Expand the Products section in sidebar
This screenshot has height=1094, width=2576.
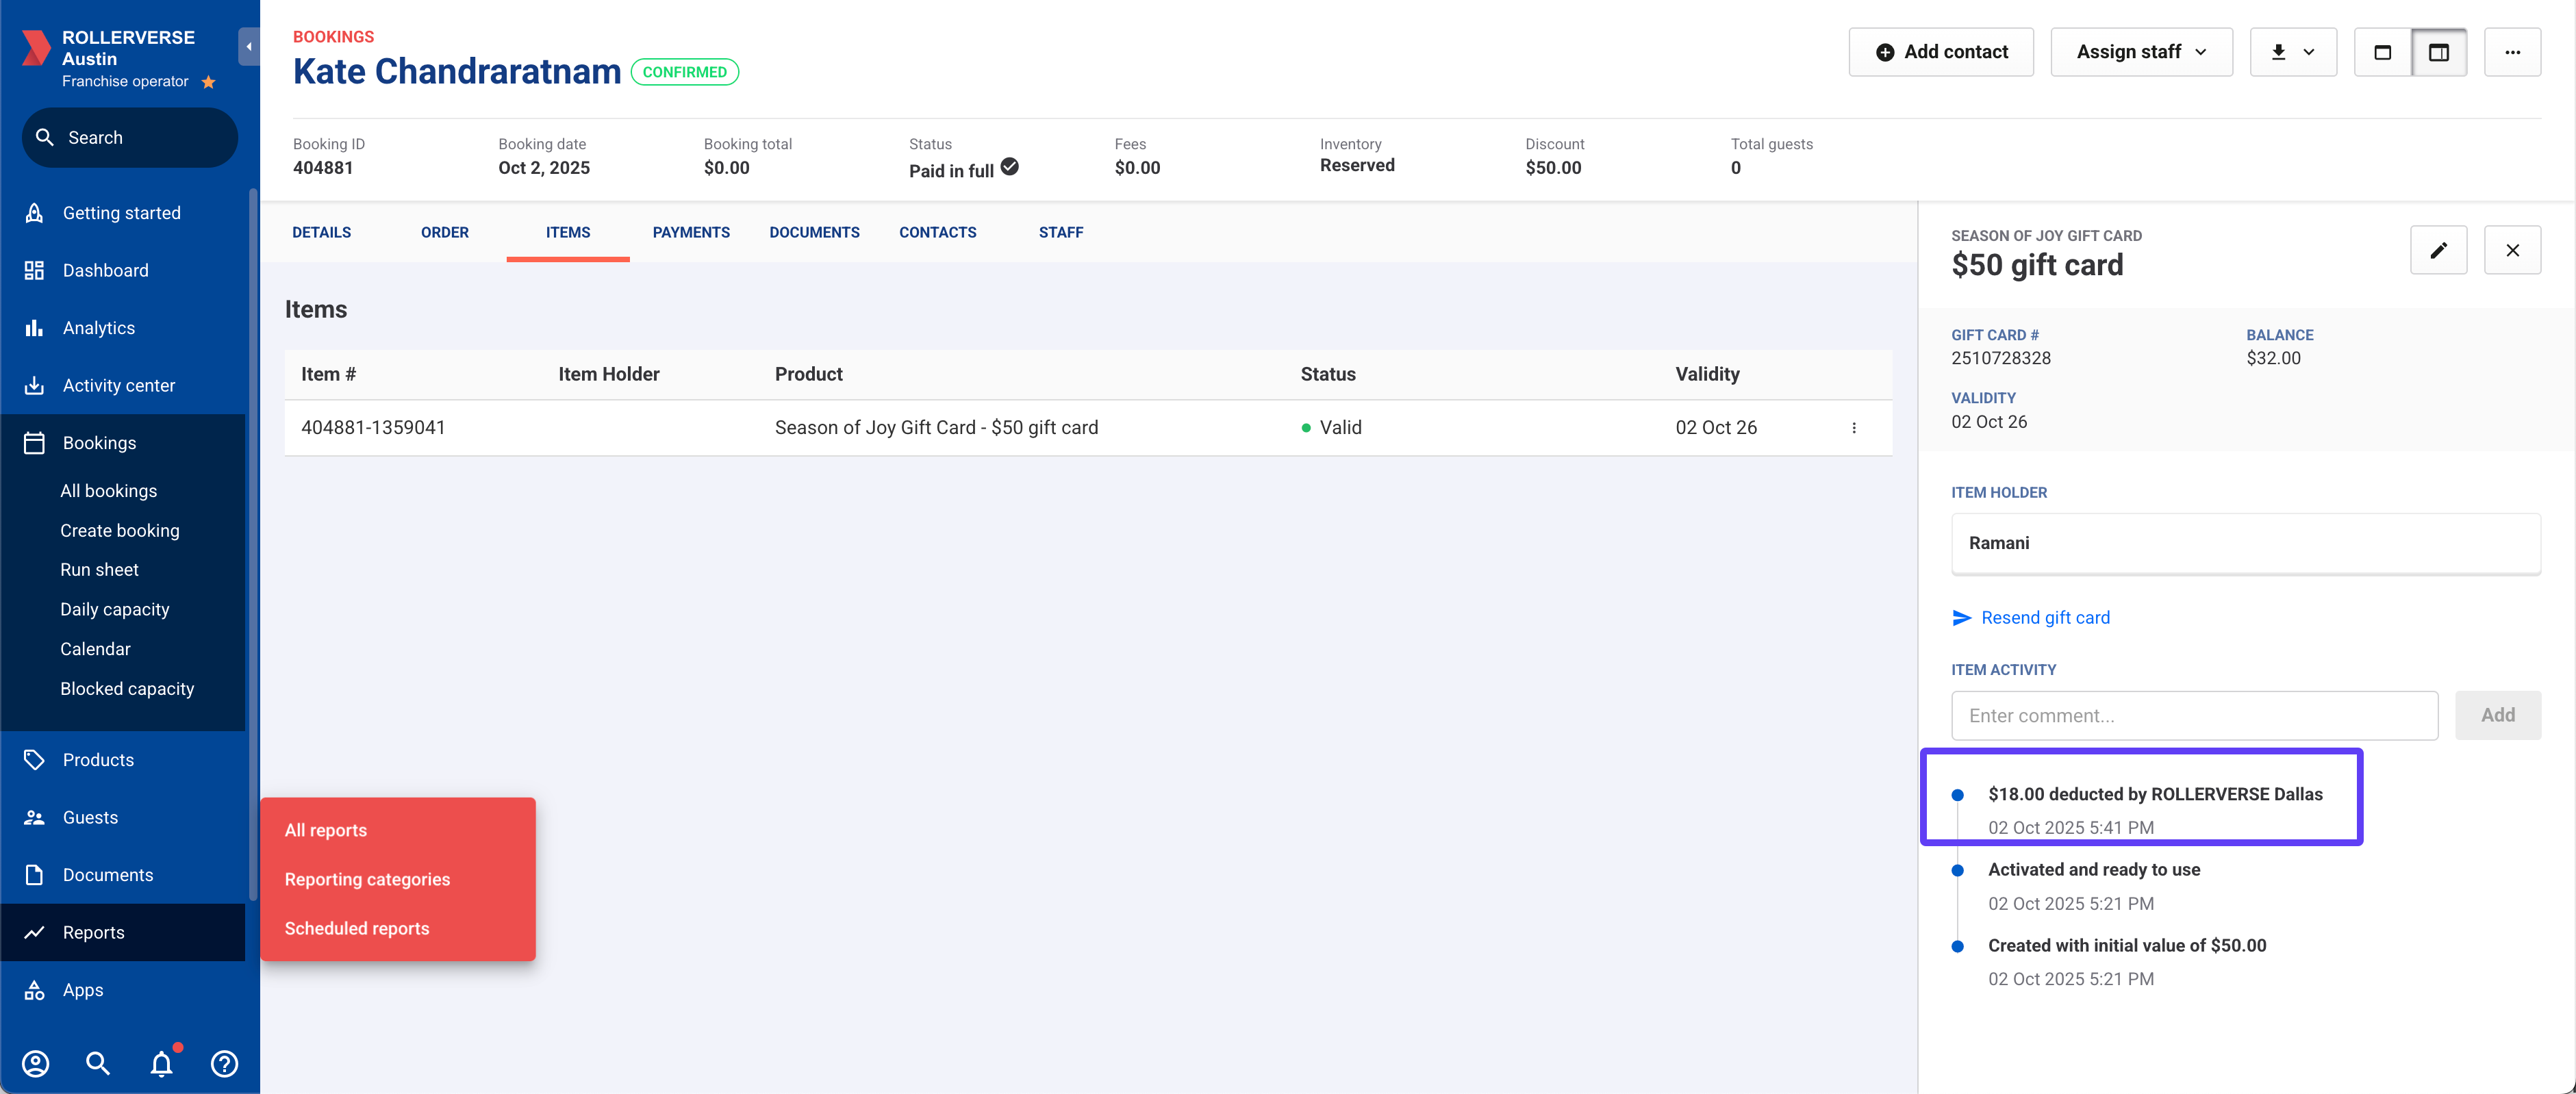point(98,760)
